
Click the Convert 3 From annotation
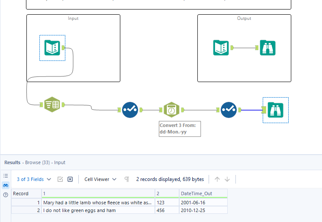click(180, 129)
